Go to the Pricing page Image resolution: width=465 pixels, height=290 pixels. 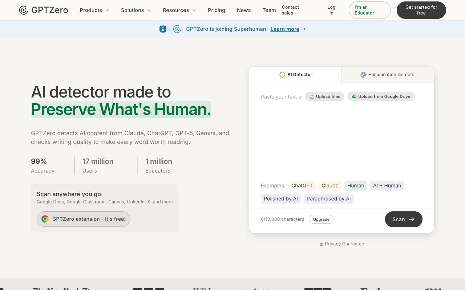click(x=217, y=10)
